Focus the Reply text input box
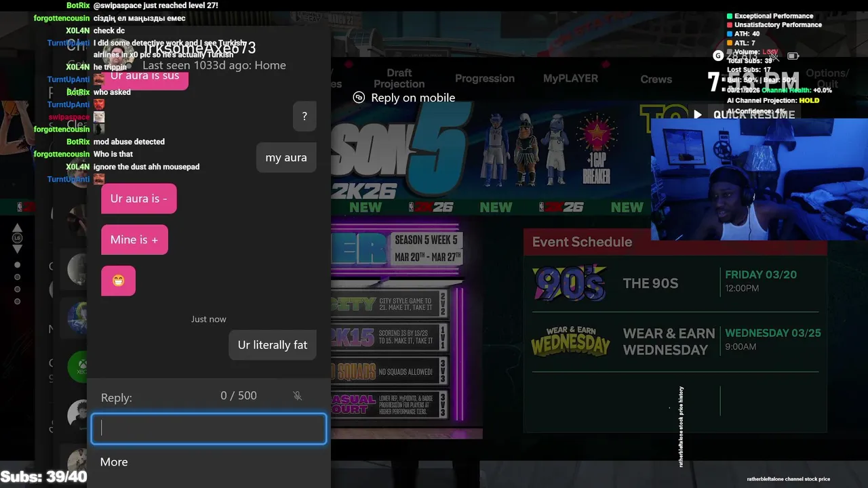The width and height of the screenshot is (868, 488). pyautogui.click(x=209, y=428)
